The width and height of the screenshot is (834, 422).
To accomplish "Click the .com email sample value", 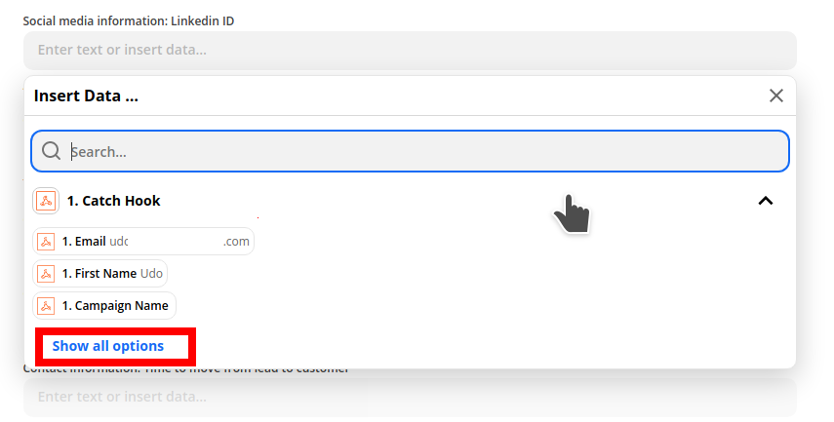I will 236,242.
